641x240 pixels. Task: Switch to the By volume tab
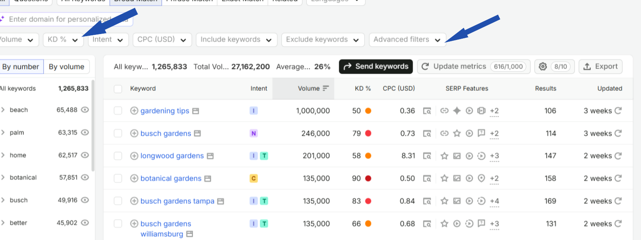67,66
